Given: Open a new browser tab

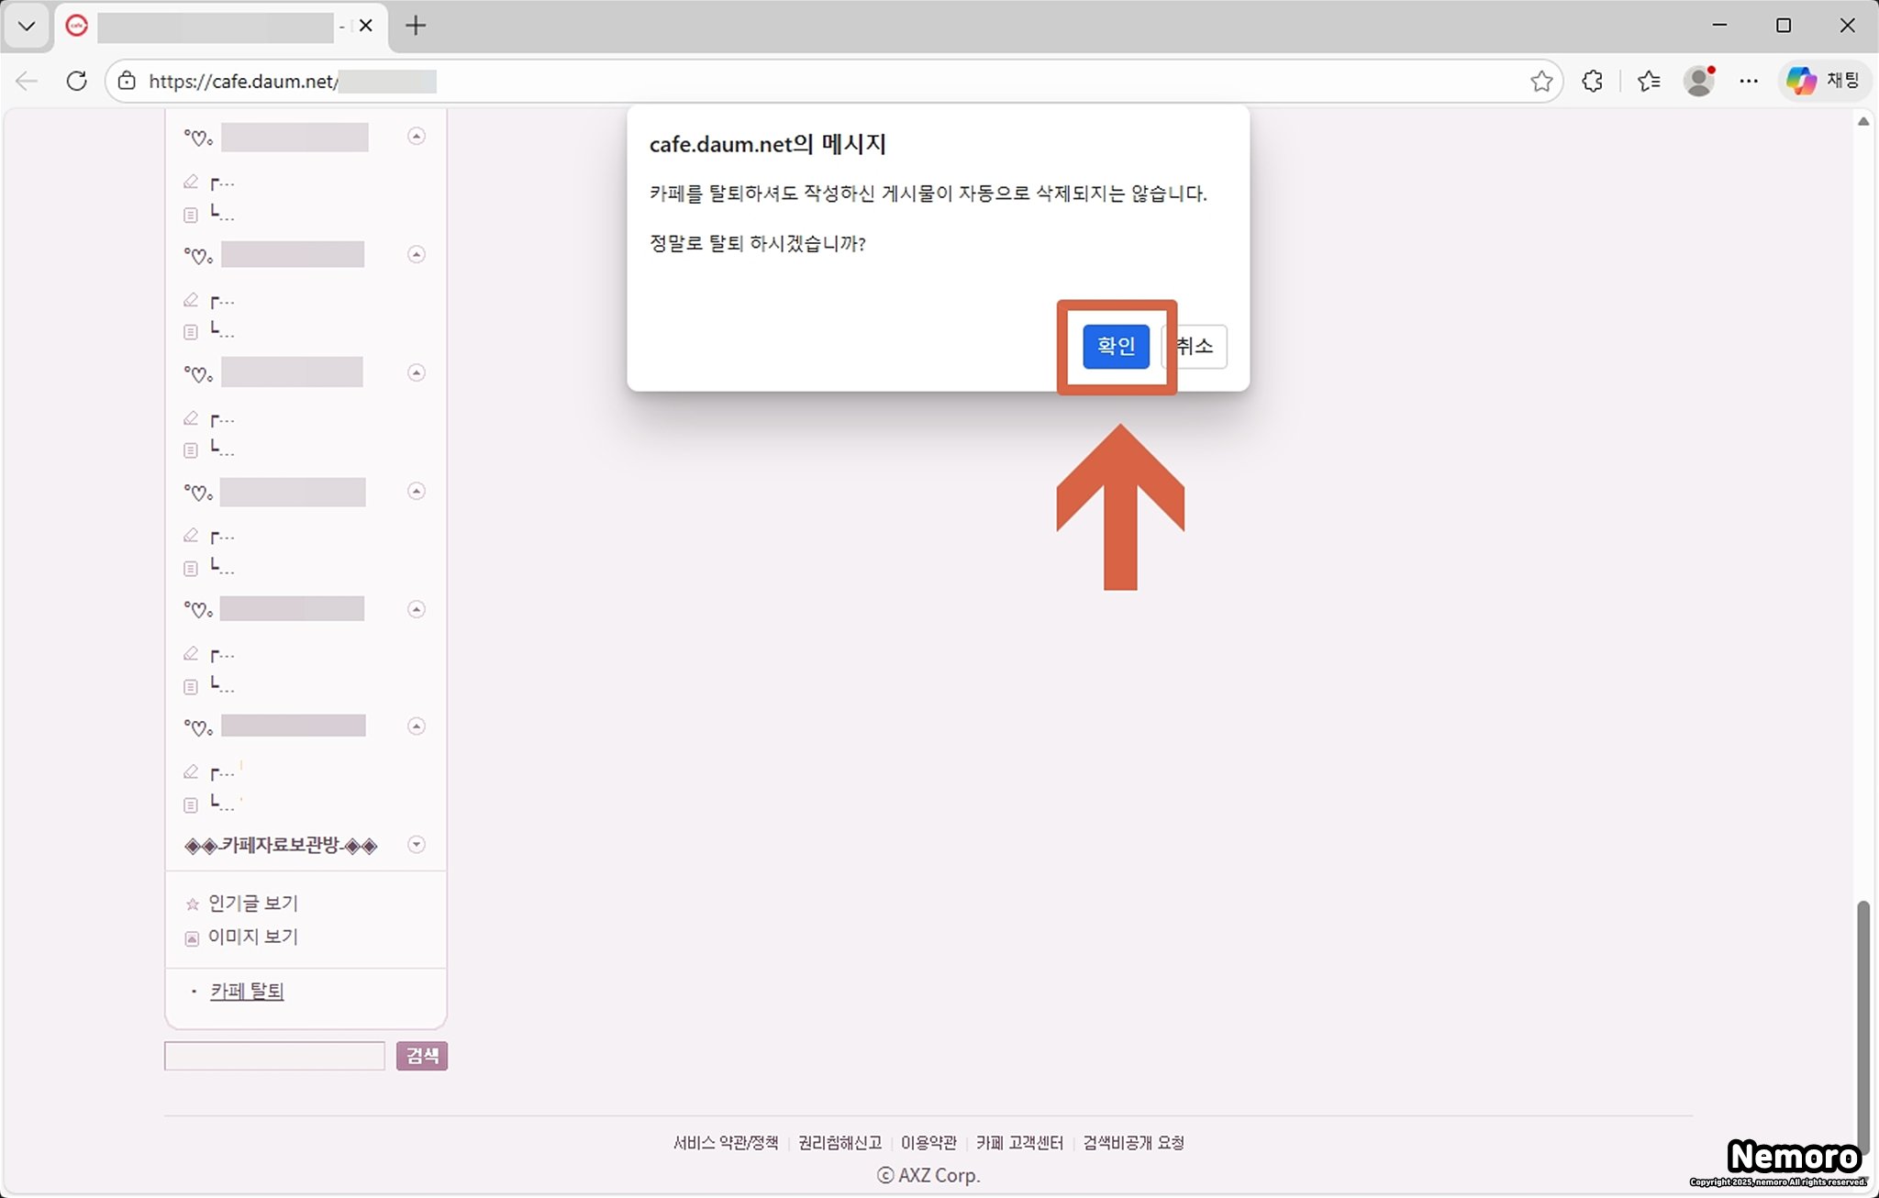Looking at the screenshot, I should point(416,26).
